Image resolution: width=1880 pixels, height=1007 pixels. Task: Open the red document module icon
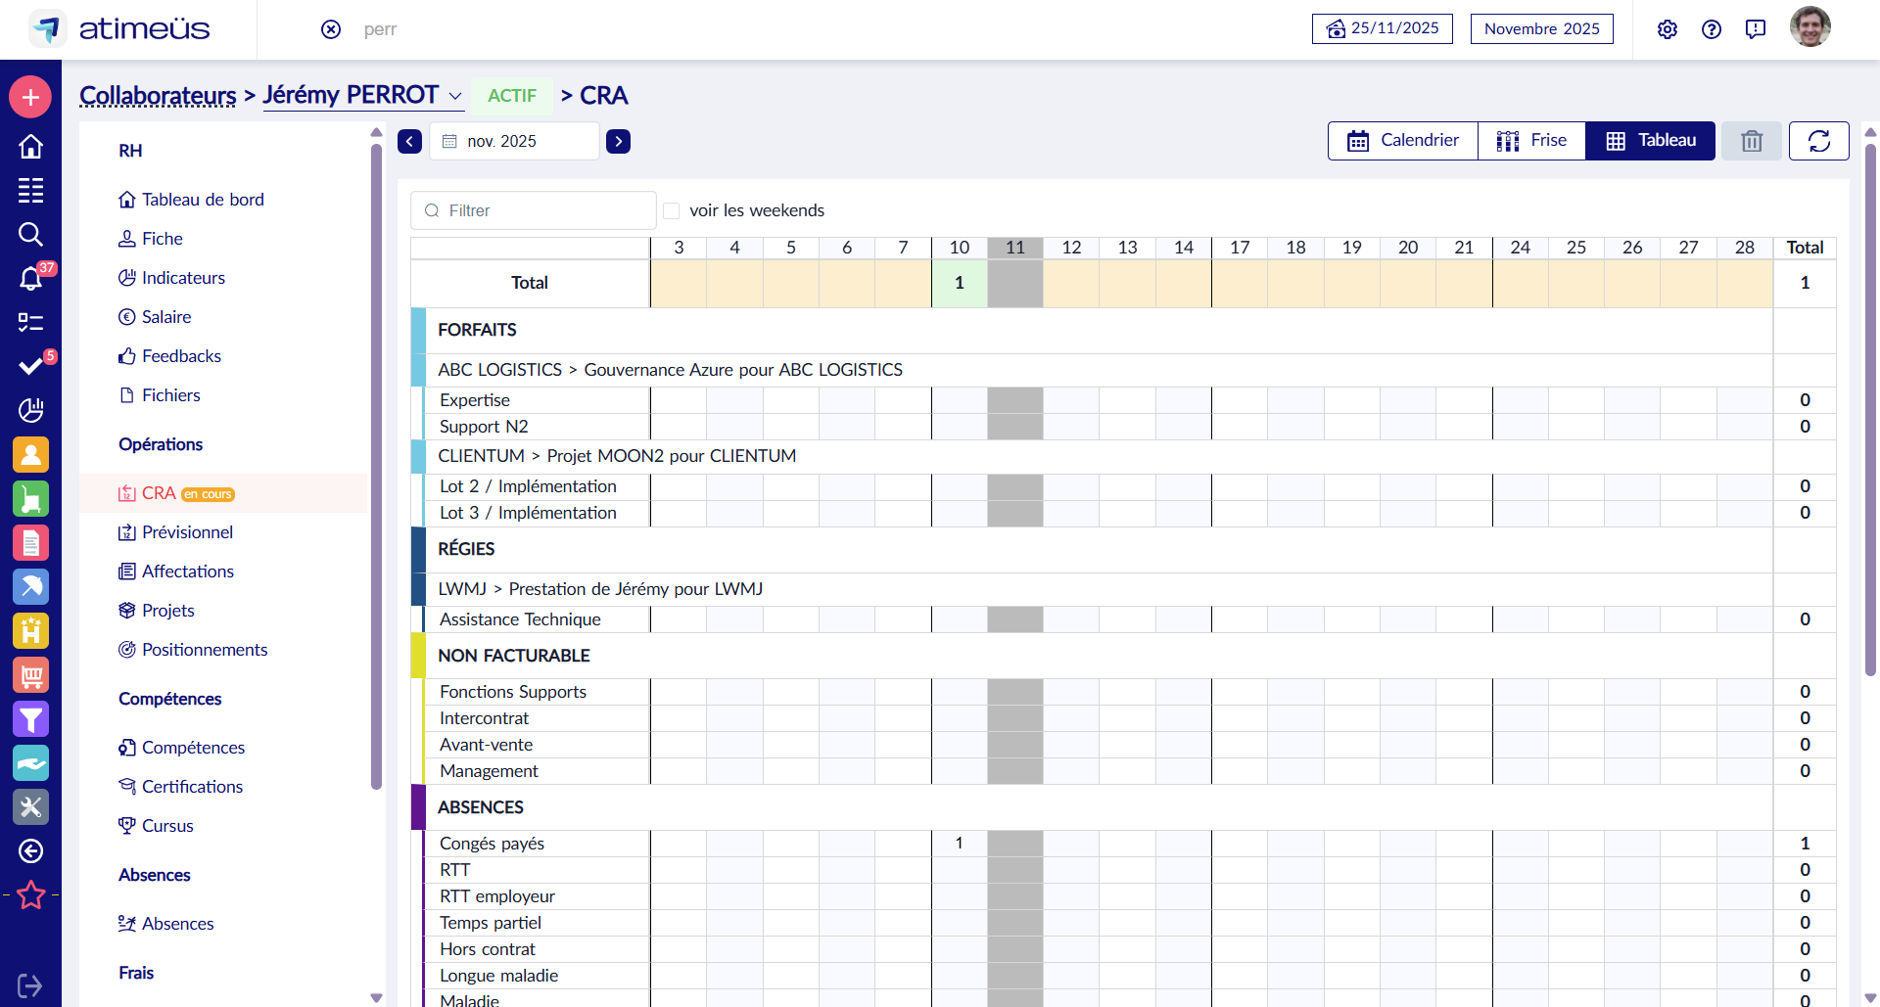30,542
